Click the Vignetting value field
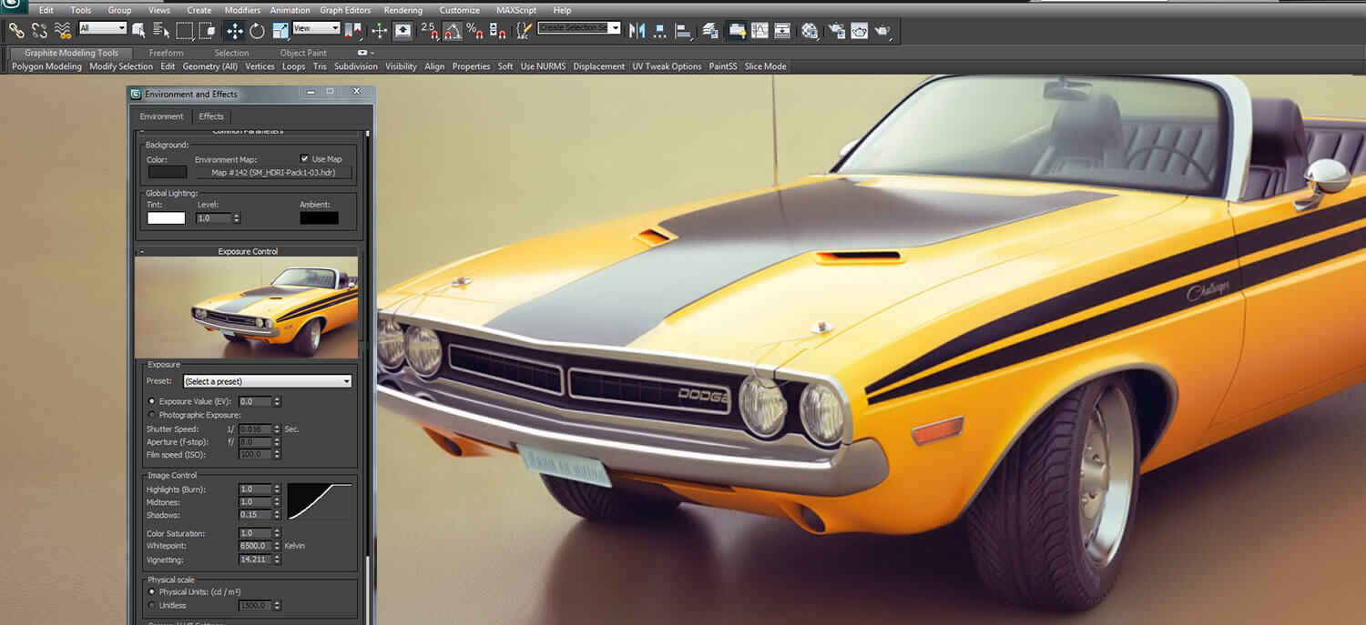 coord(255,559)
